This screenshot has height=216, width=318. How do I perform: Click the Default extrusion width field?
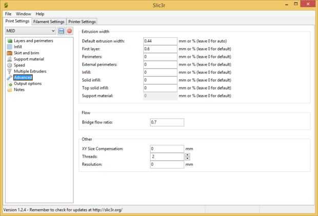pos(160,41)
